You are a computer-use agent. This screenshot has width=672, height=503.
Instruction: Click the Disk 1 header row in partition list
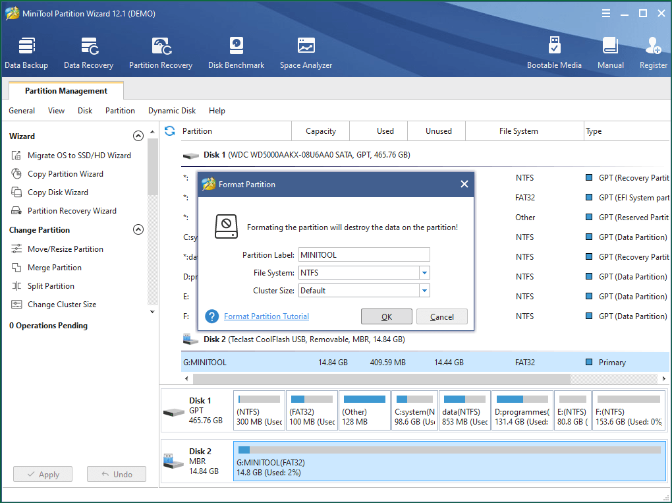pyautogui.click(x=426, y=155)
